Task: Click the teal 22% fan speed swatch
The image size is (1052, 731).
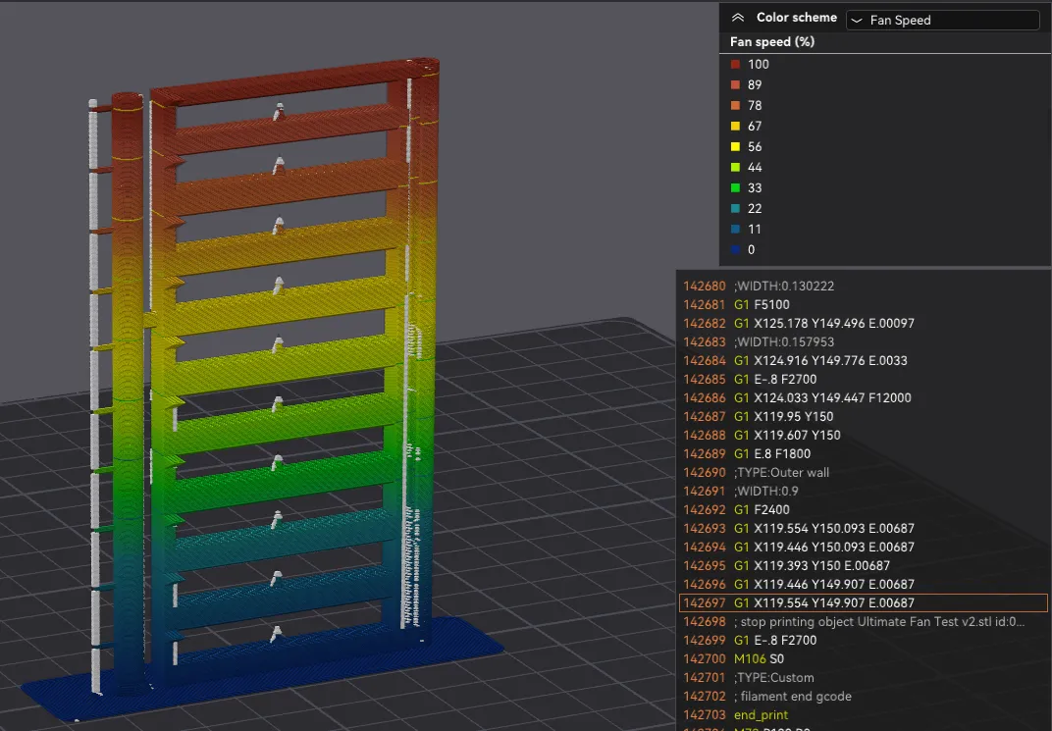Action: click(735, 209)
